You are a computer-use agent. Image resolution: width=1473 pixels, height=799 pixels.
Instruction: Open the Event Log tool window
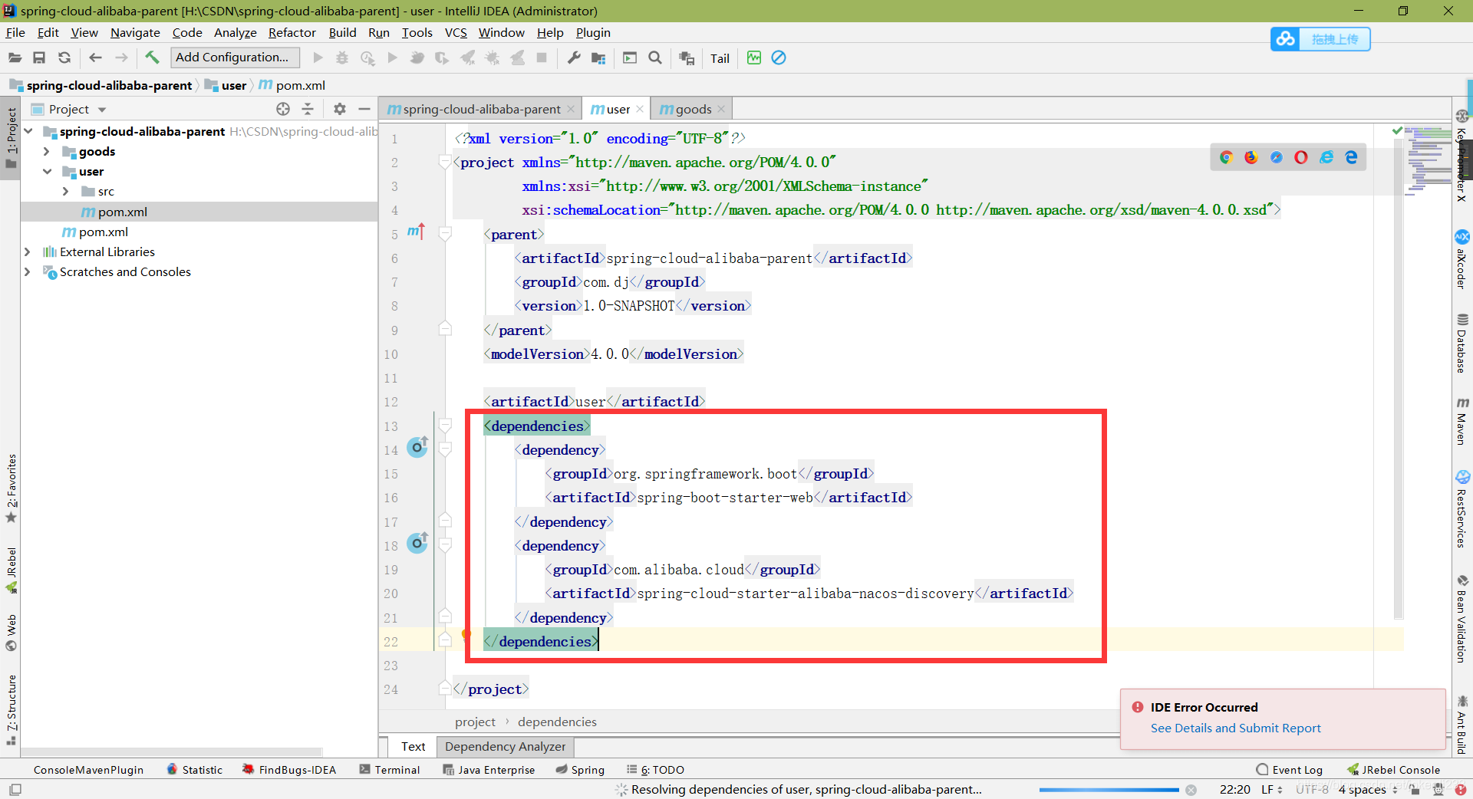point(1289,769)
